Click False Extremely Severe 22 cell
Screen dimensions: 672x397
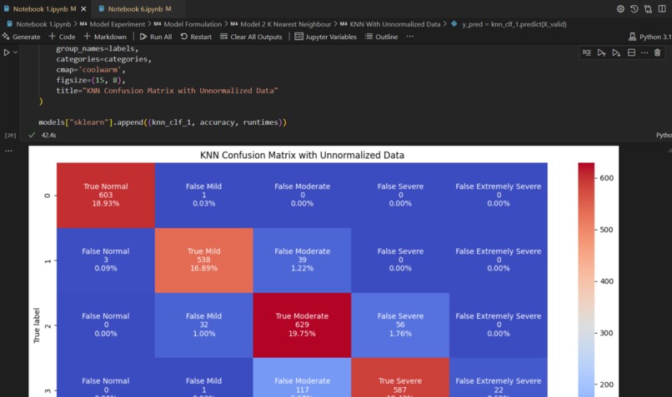pyautogui.click(x=498, y=377)
